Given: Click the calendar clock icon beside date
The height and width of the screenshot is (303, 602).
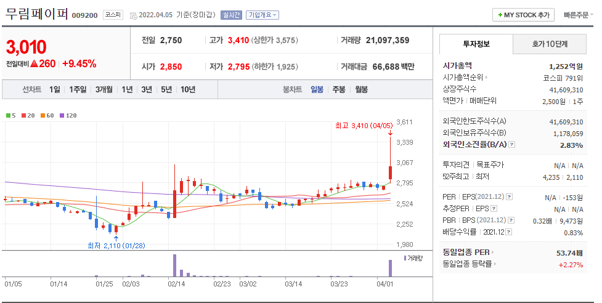Looking at the screenshot, I should pyautogui.click(x=133, y=16).
